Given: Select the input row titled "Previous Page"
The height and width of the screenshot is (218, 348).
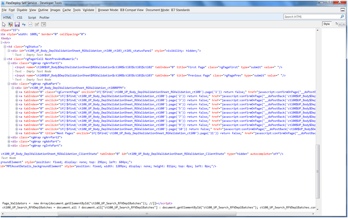Looking at the screenshot, I should pyautogui.click(x=150, y=75).
